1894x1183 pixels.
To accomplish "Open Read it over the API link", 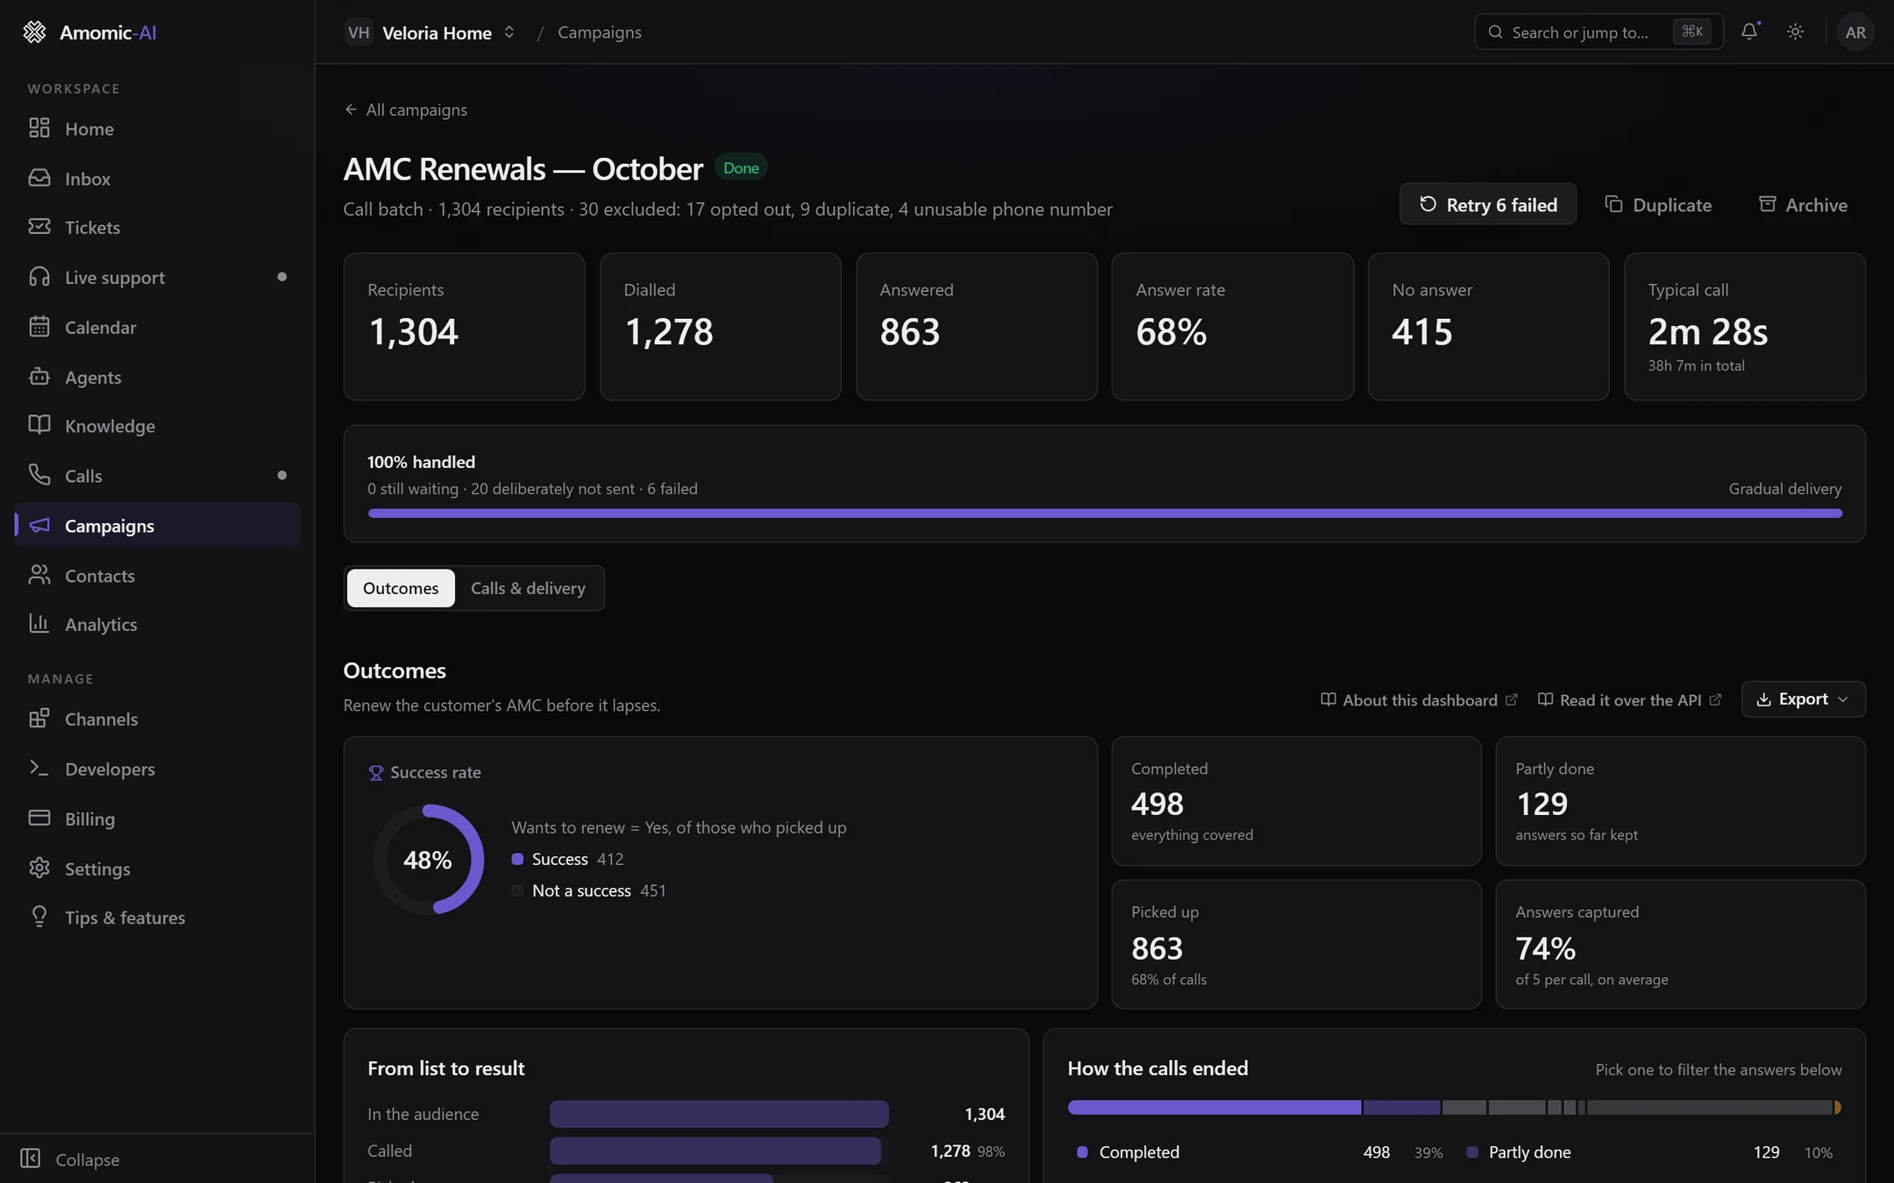I will [x=1629, y=700].
